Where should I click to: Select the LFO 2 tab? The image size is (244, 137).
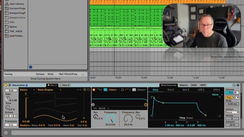217,90
